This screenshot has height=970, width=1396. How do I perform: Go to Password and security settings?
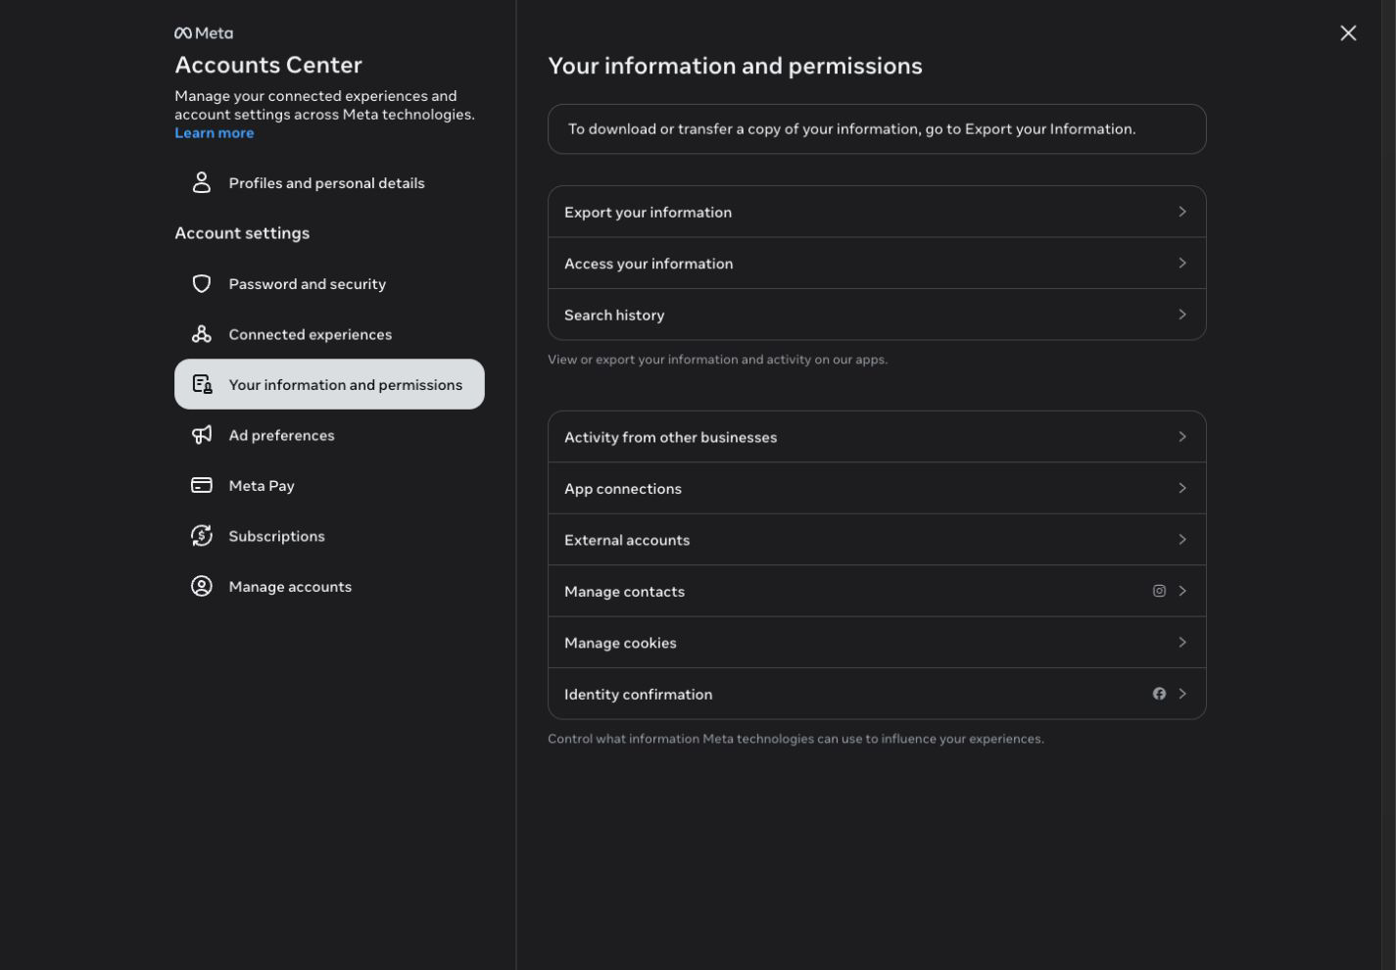(x=329, y=284)
